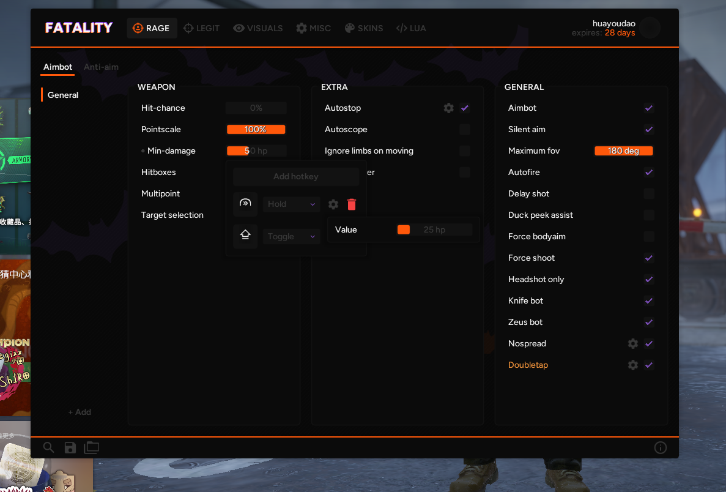Open the search icon in bottom bar

tap(49, 447)
